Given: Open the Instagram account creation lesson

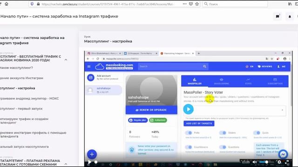Looking at the screenshot, I should click(21, 78).
